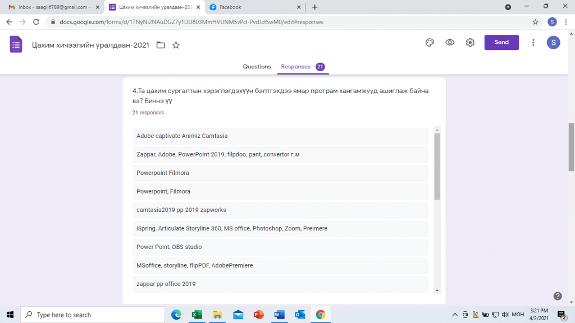
Task: Open the form's More options menu
Action: (x=533, y=43)
